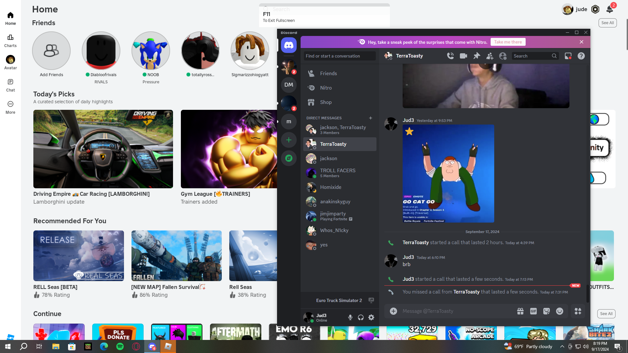628x353 pixels.
Task: Show hidden system tray icons chevron
Action: click(x=562, y=346)
